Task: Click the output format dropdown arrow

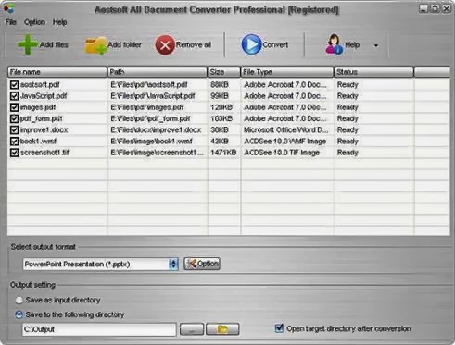Action: 173,265
